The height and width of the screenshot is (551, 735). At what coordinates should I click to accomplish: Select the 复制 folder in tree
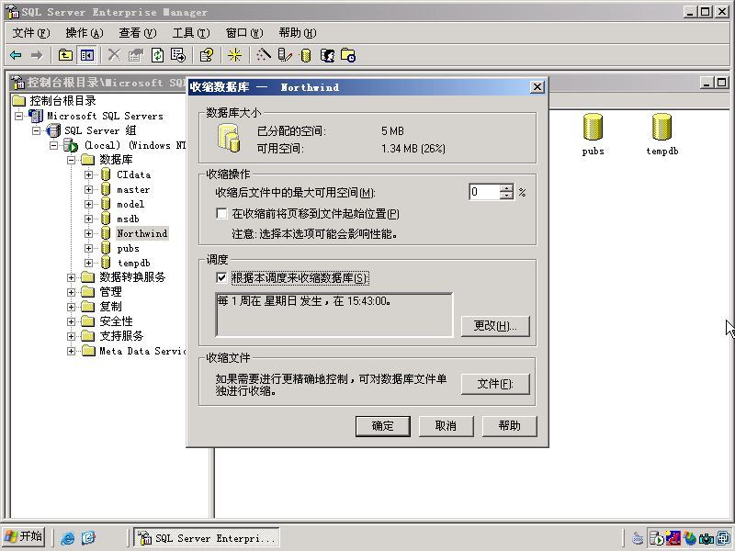(x=110, y=307)
